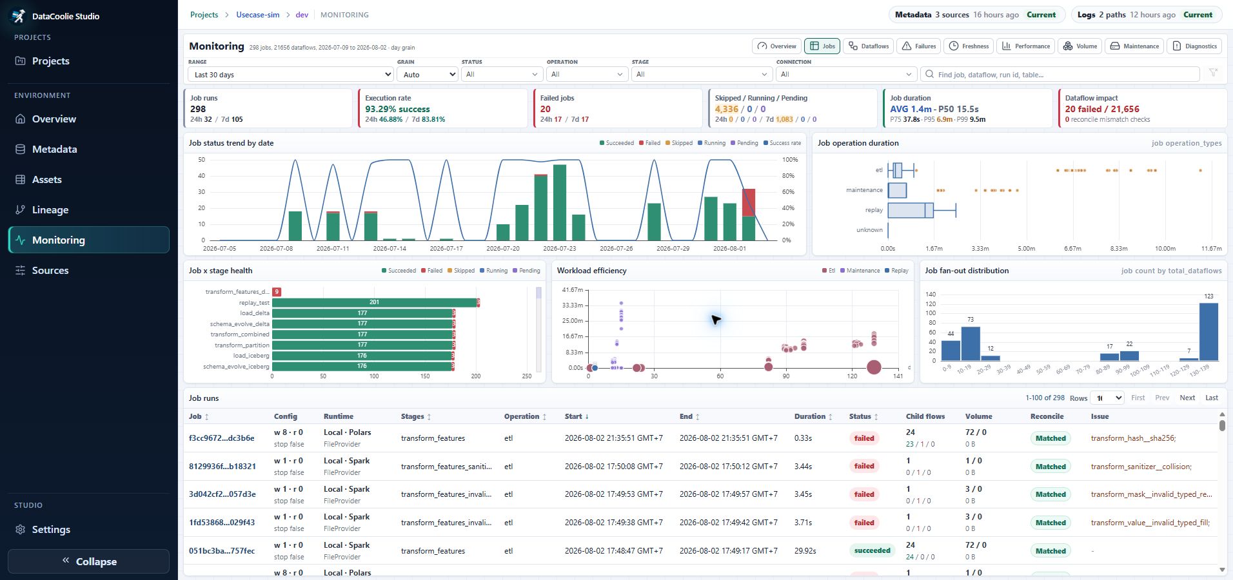Click the Projects breadcrumb link
The image size is (1233, 580).
[204, 15]
